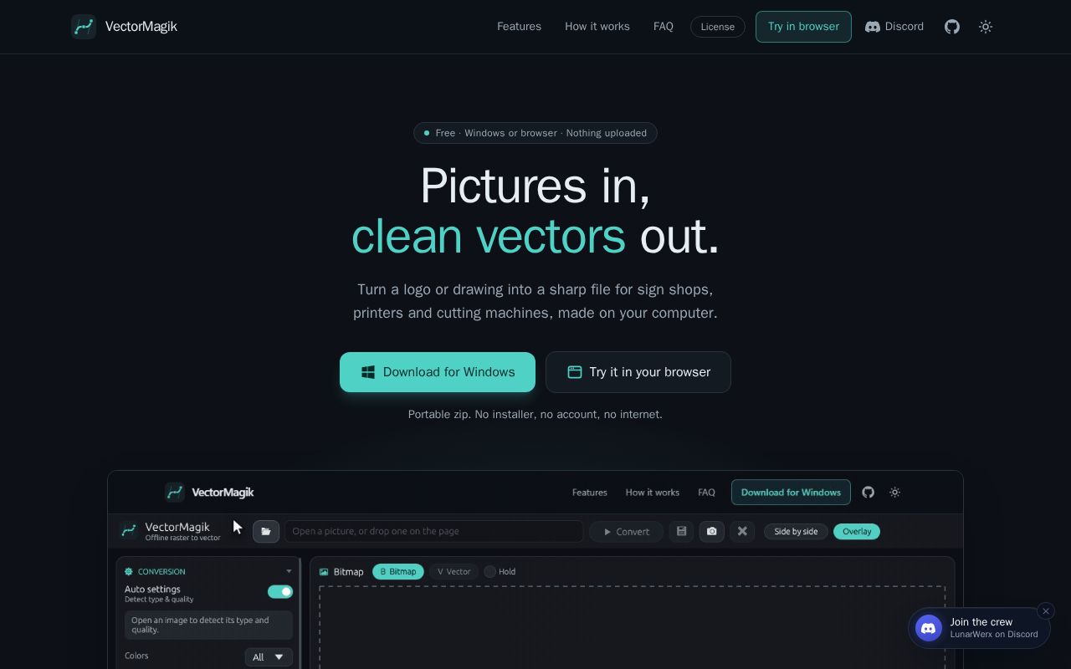Open the Colors All dropdown
Viewport: 1071px width, 669px height.
(x=269, y=657)
